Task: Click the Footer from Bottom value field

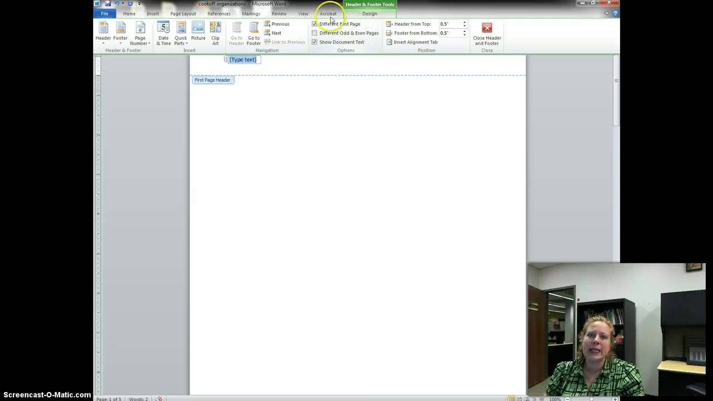Action: [x=451, y=33]
